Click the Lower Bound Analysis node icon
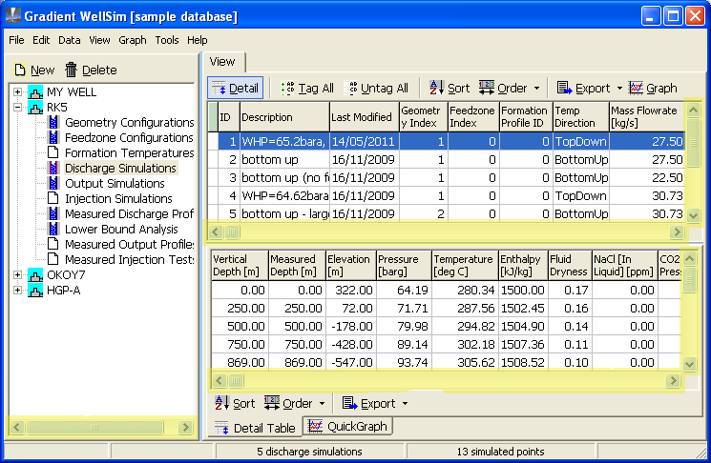The width and height of the screenshot is (711, 463). [x=53, y=229]
